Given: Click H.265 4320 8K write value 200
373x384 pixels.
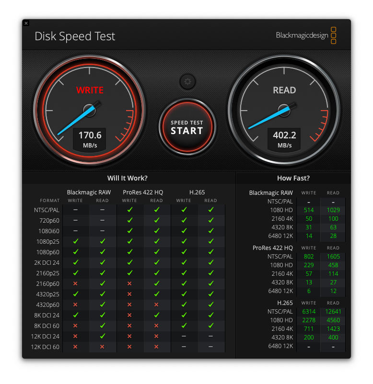Looking at the screenshot, I should click(309, 338).
